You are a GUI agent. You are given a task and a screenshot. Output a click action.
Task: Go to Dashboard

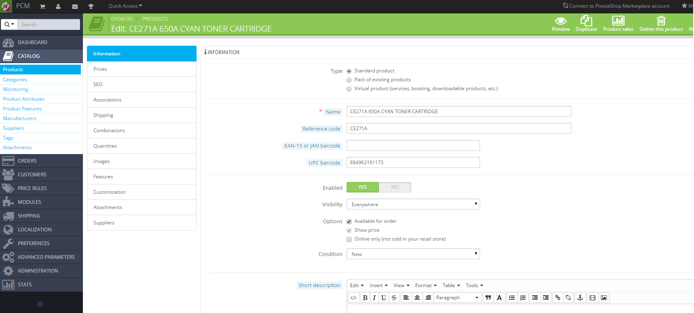pos(41,42)
